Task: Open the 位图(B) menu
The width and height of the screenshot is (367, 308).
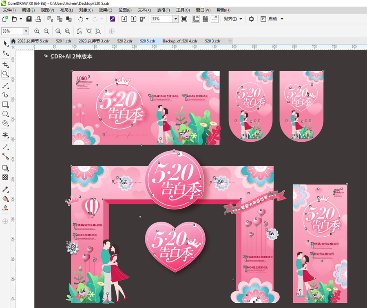Action: click(x=125, y=10)
